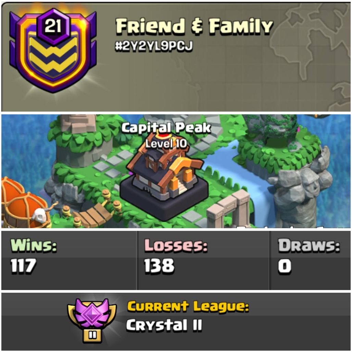Image resolution: width=352 pixels, height=352 pixels.
Task: Click the Level 10 label
Action: (x=166, y=144)
